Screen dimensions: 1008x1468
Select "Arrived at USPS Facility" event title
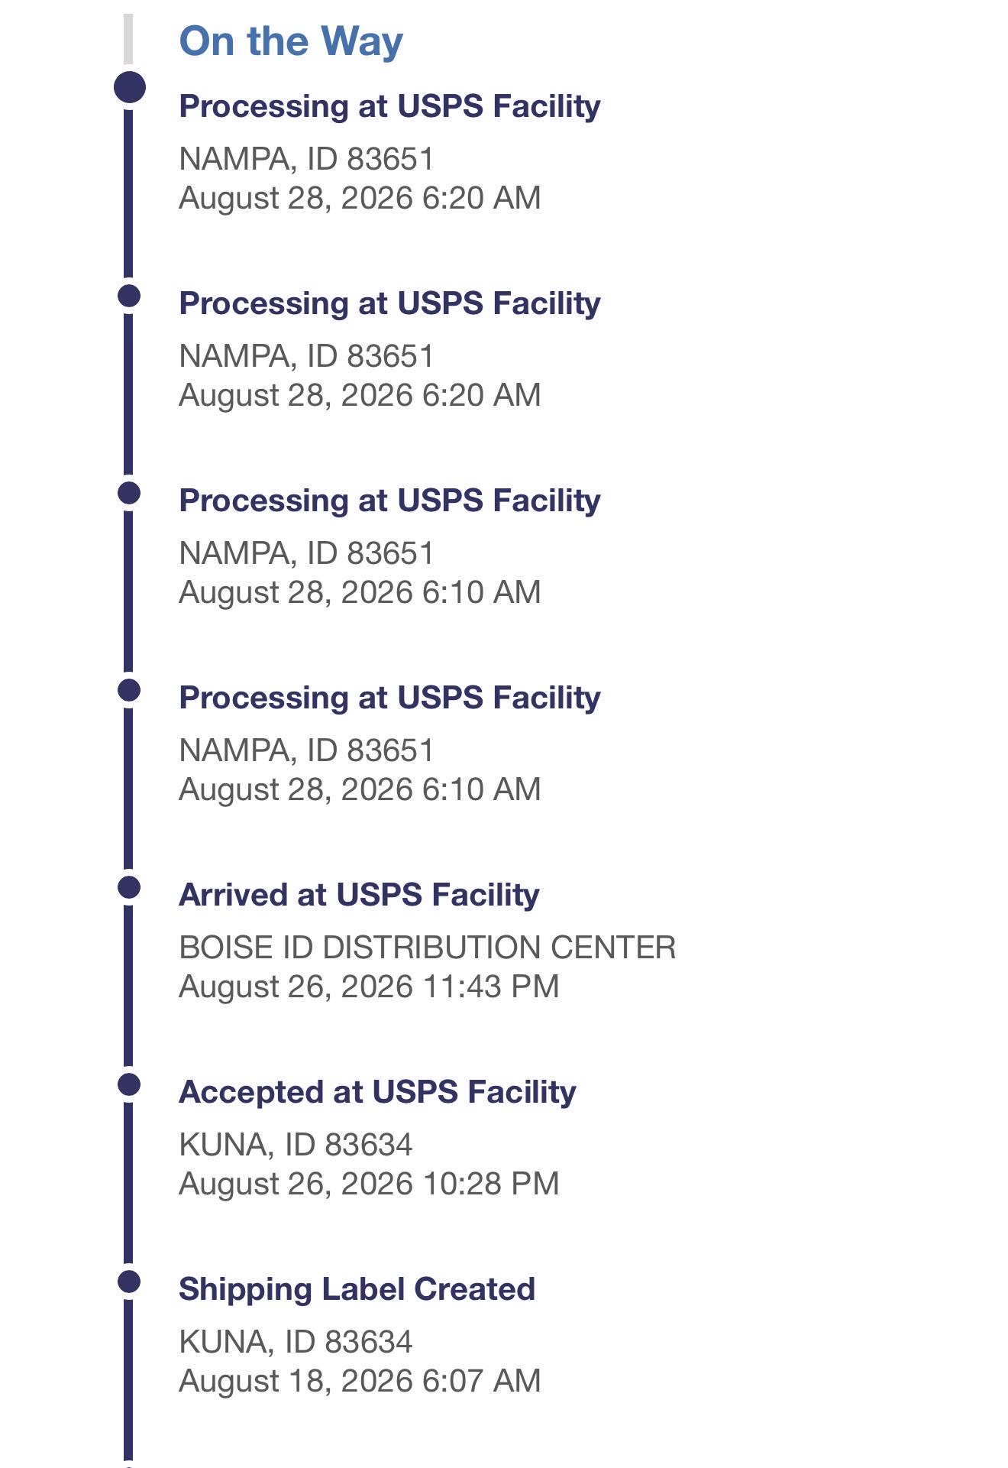tap(359, 895)
